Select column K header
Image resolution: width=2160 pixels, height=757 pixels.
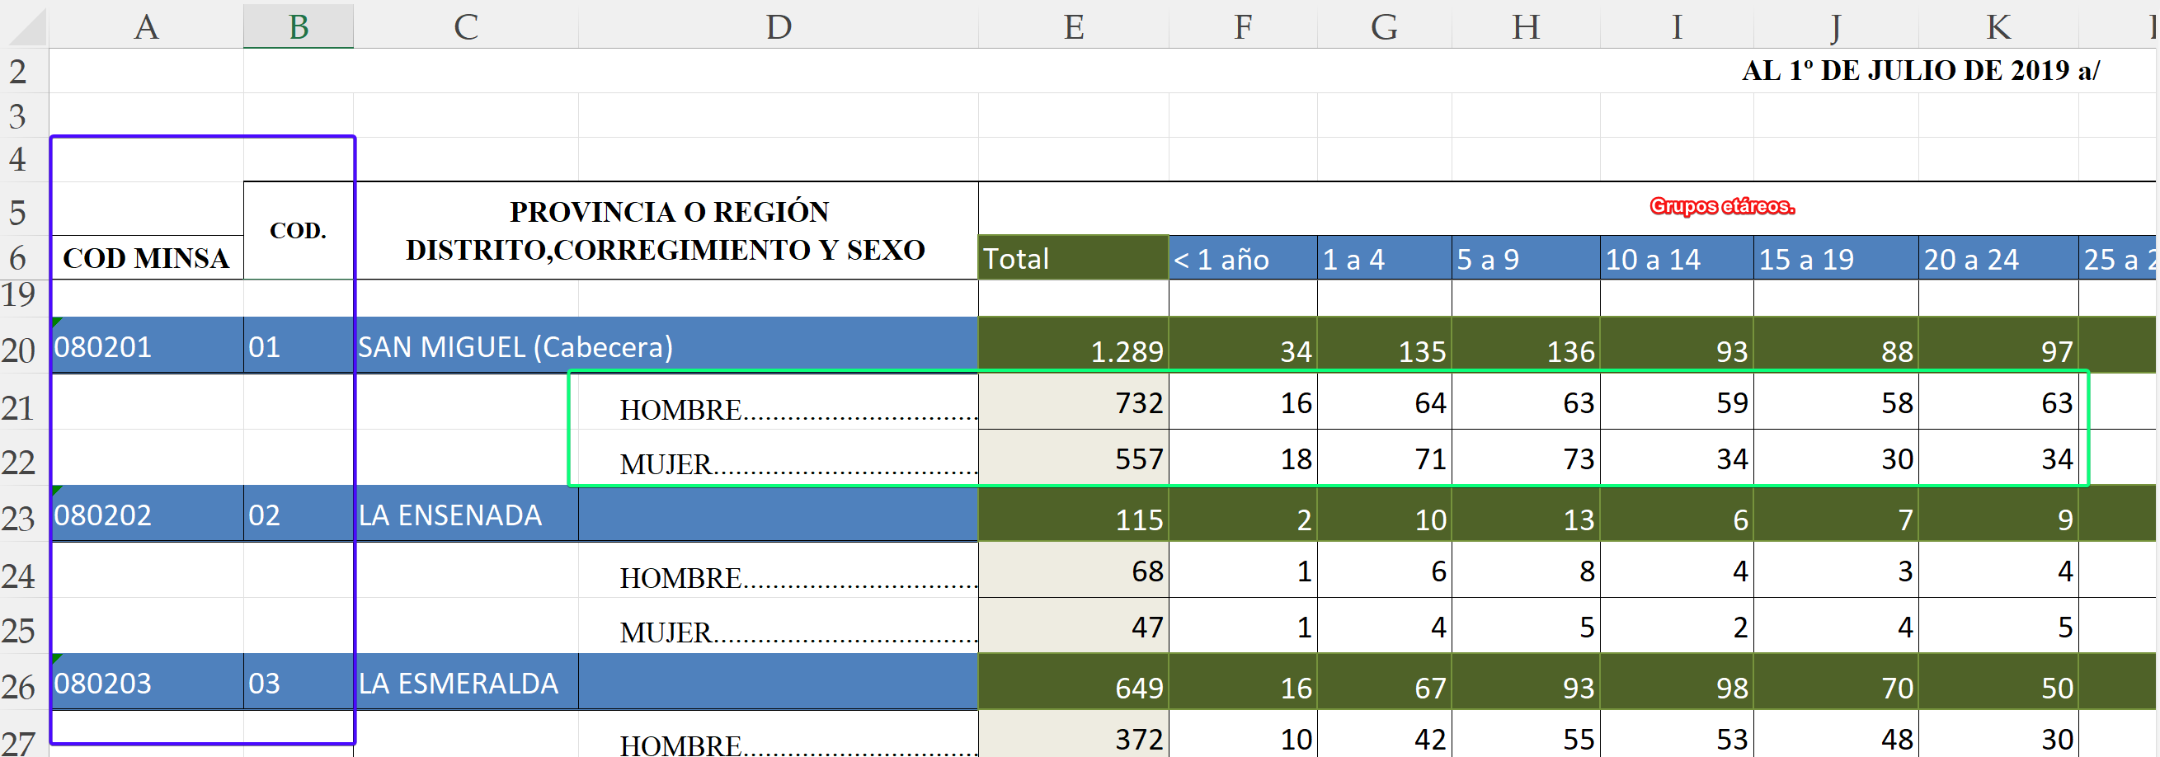1998,27
